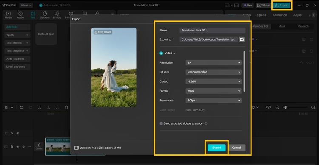Open the Stickers panel icon

point(45,15)
